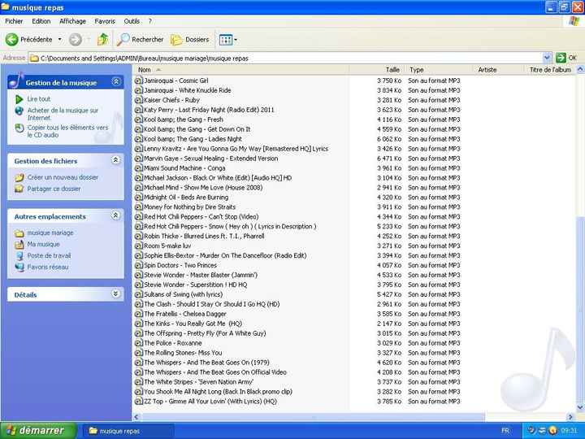Viewport: 585px width, 439px height.
Task: Open the views button dropdown arrow
Action: point(236,40)
